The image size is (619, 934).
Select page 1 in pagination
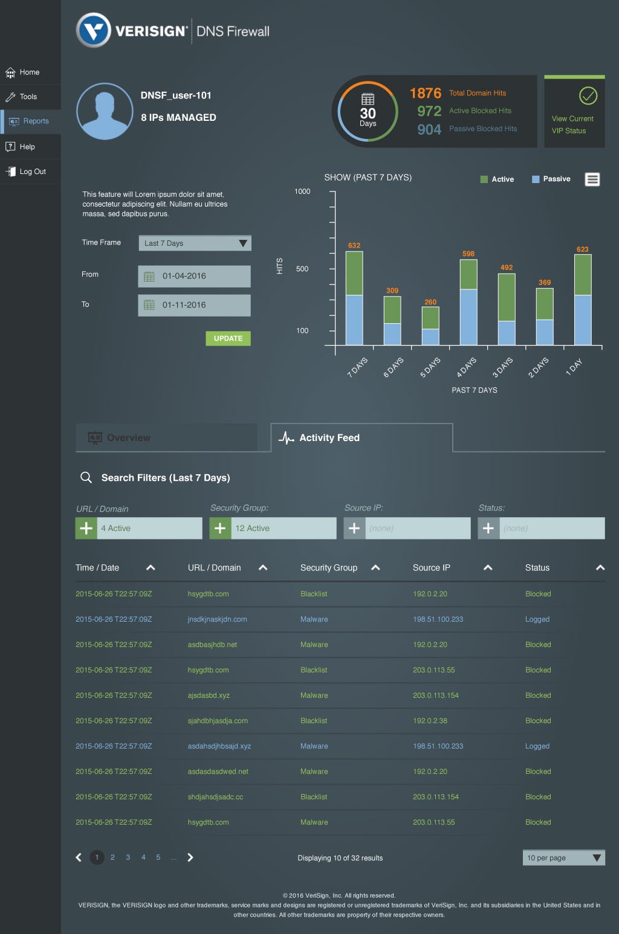tap(97, 857)
